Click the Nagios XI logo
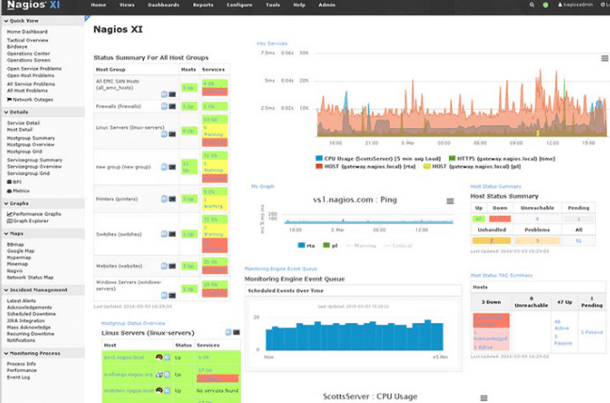Screen dimensions: 610x403 point(34,5)
